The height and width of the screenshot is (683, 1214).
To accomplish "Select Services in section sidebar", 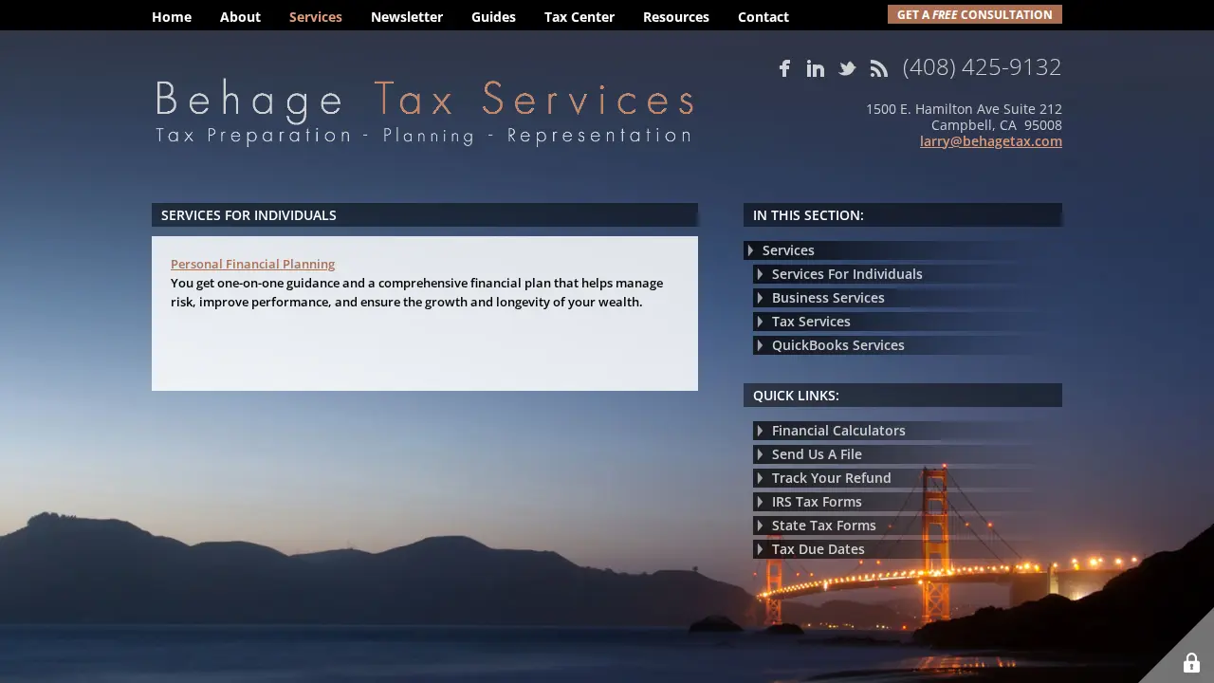I will point(903,250).
